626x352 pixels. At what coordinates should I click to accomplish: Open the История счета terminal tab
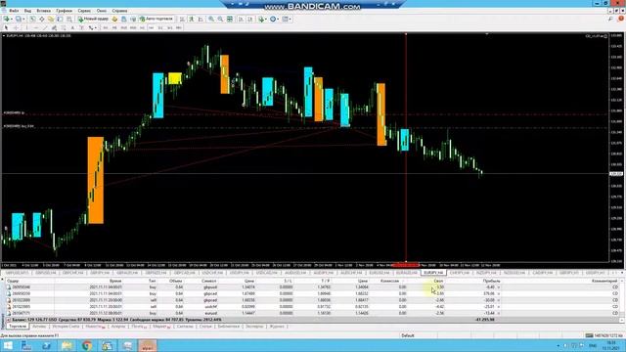pyautogui.click(x=67, y=327)
